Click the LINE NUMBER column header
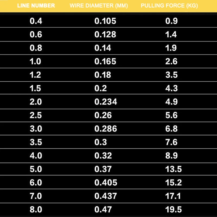This screenshot has width=217, height=217. [36, 6]
